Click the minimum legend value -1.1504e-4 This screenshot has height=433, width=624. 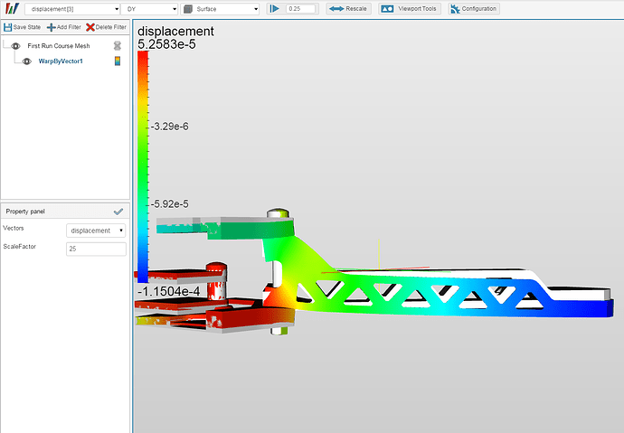169,291
